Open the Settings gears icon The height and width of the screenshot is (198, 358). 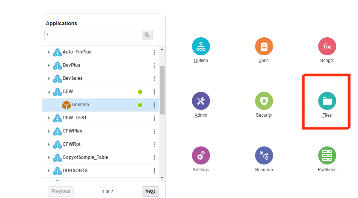coord(201,155)
